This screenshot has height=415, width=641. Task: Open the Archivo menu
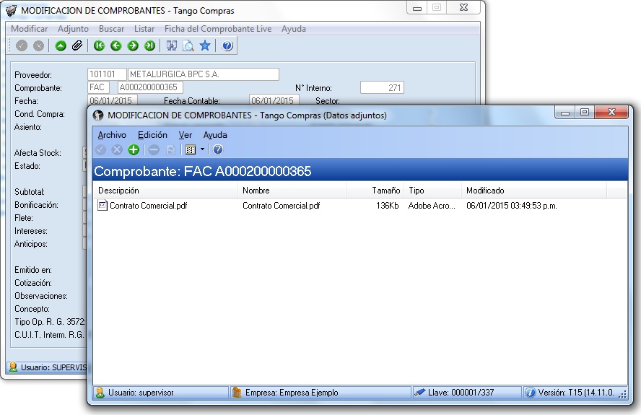112,135
